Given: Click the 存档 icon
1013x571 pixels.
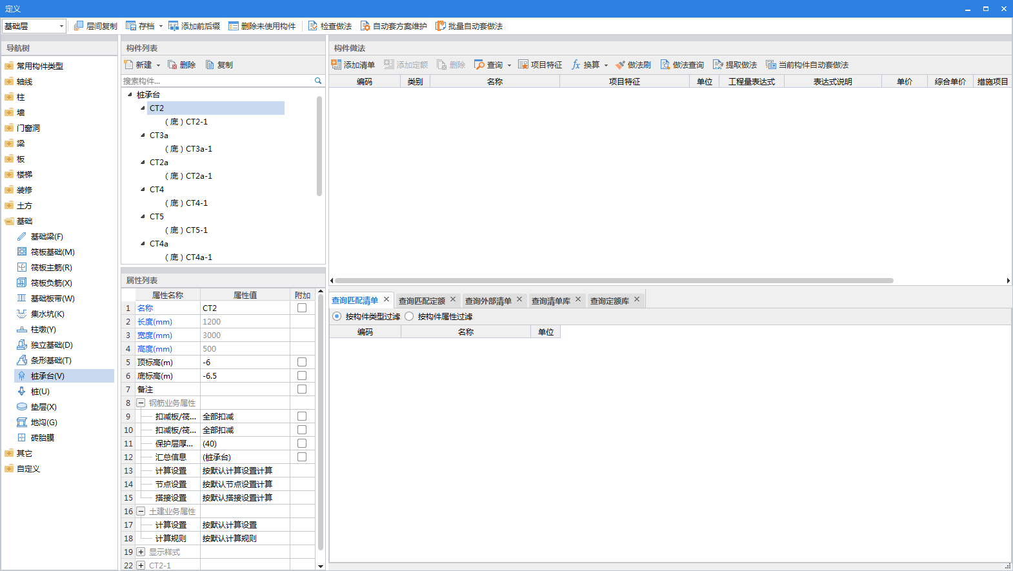Looking at the screenshot, I should [x=131, y=26].
